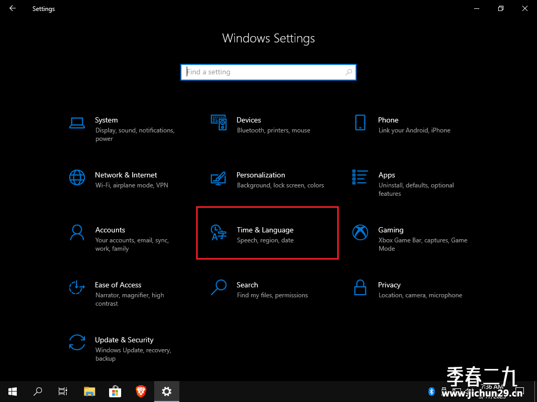Screen dimensions: 537x402
Task: Launch Brave browser from the taskbar
Action: [141, 392]
